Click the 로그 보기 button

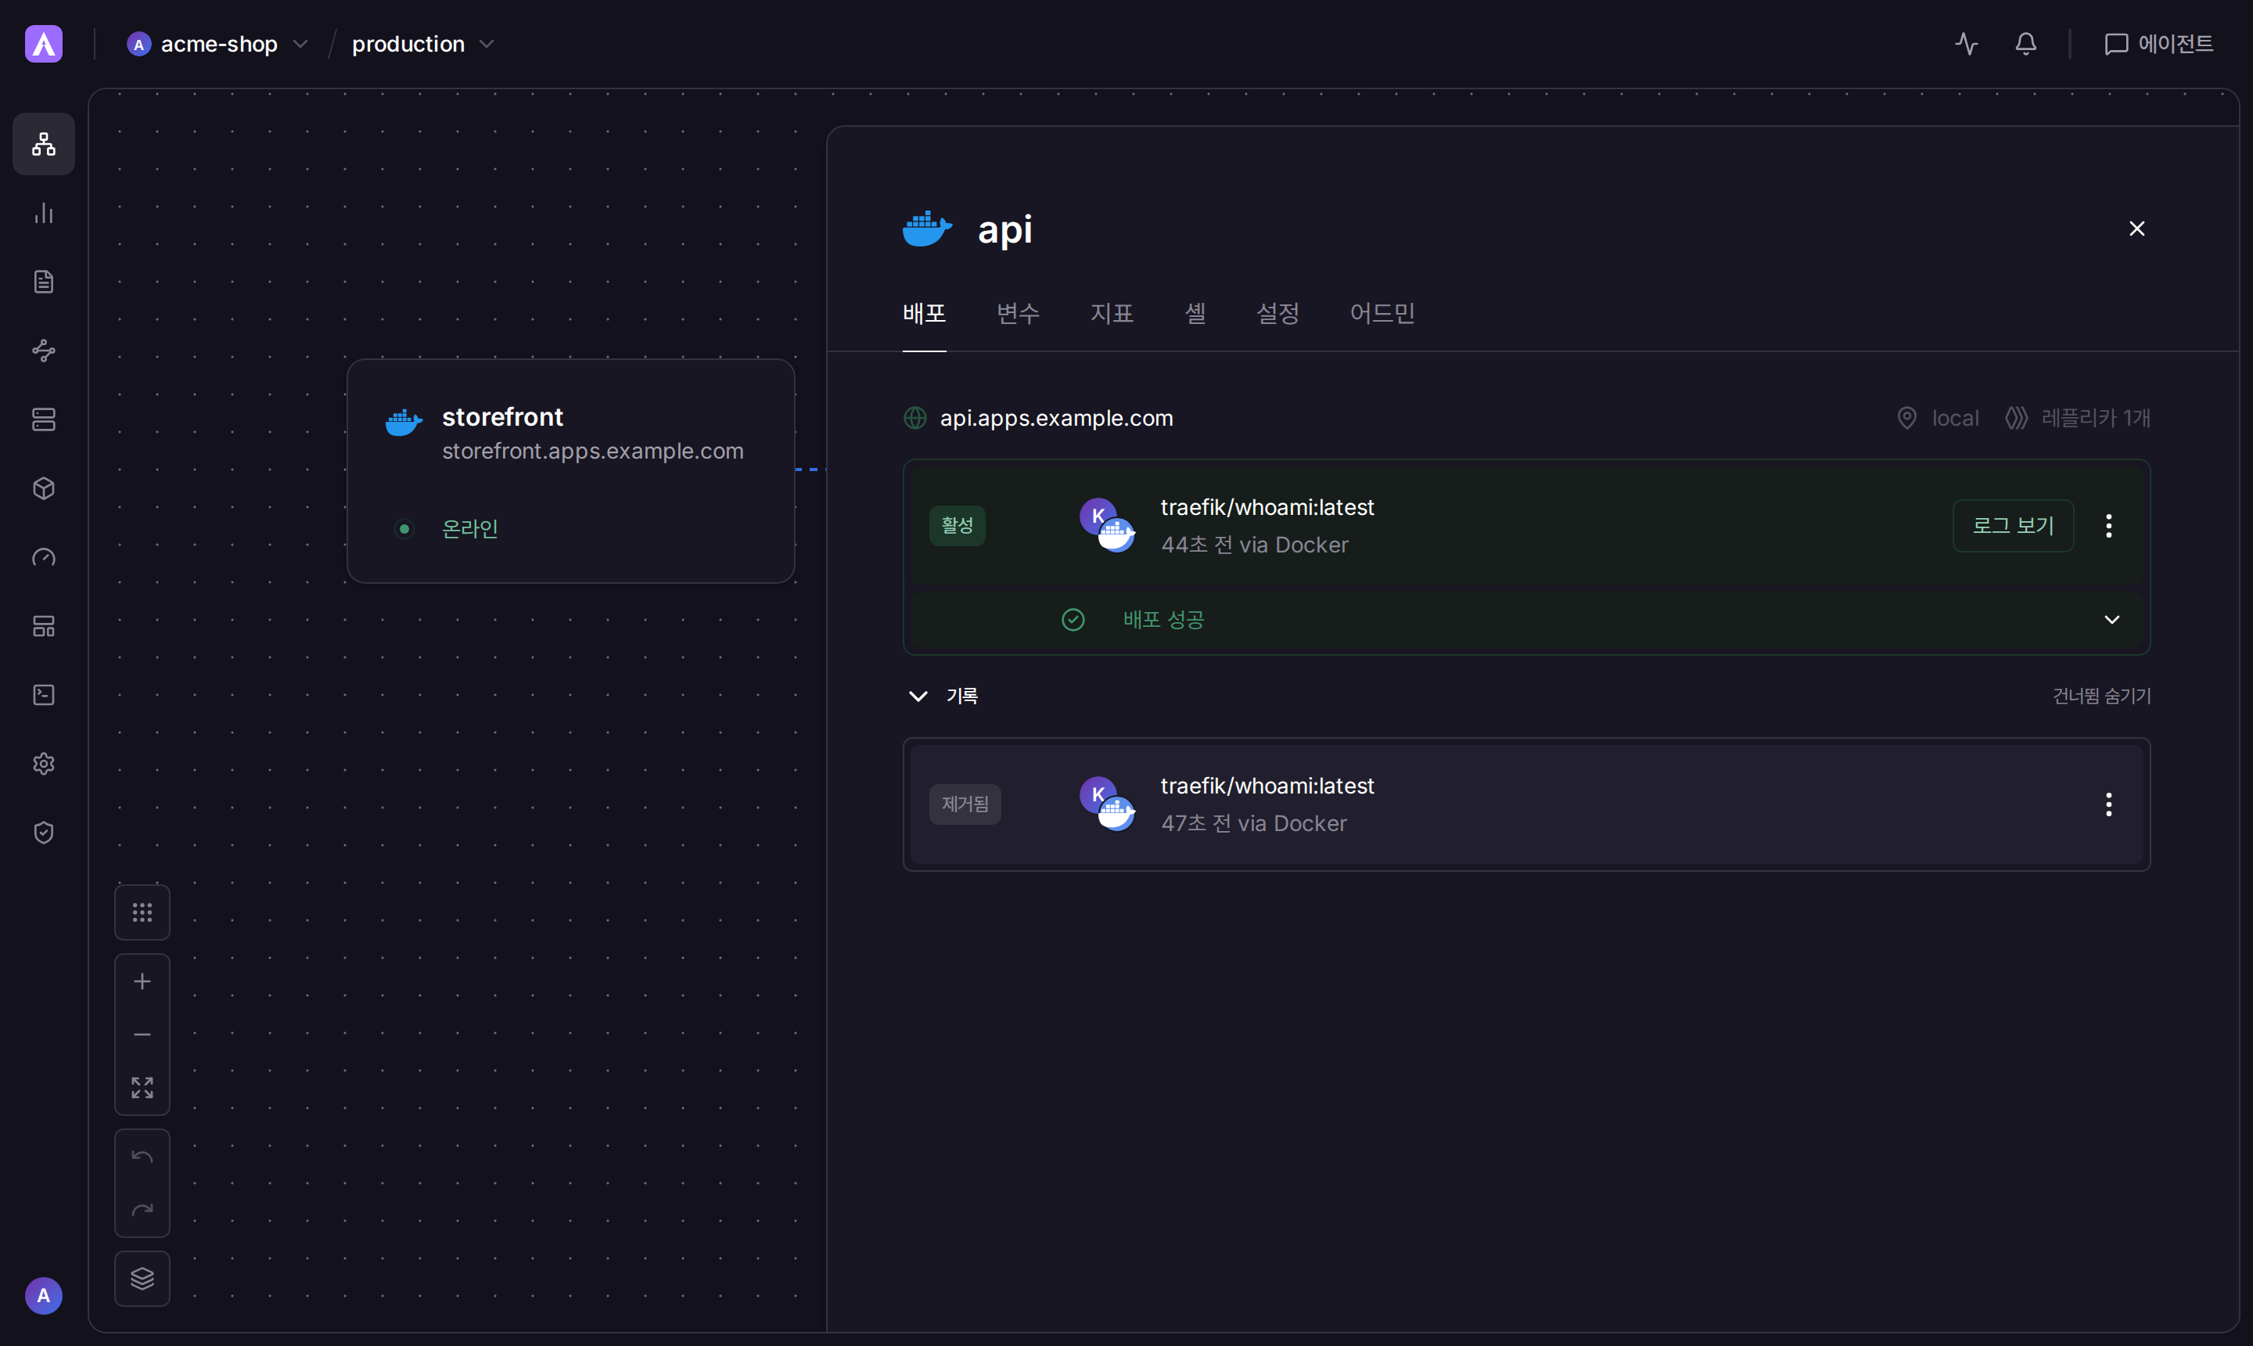pos(2013,526)
